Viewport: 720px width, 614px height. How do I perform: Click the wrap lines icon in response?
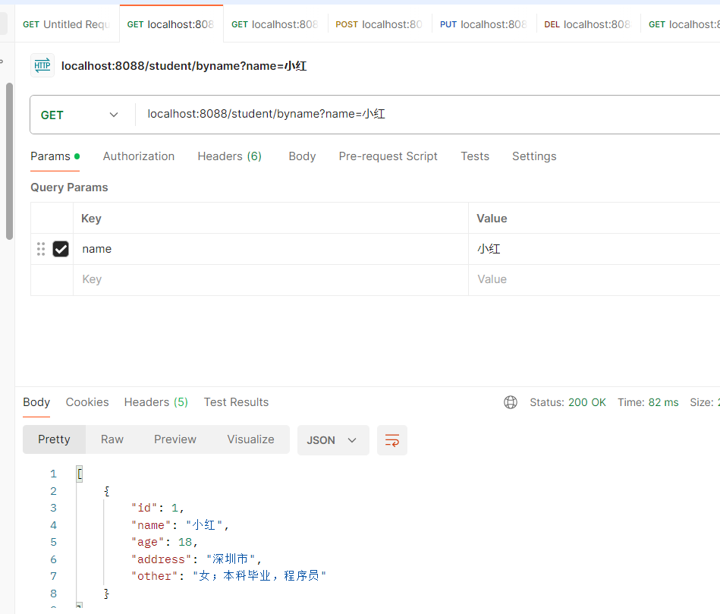pyautogui.click(x=392, y=440)
